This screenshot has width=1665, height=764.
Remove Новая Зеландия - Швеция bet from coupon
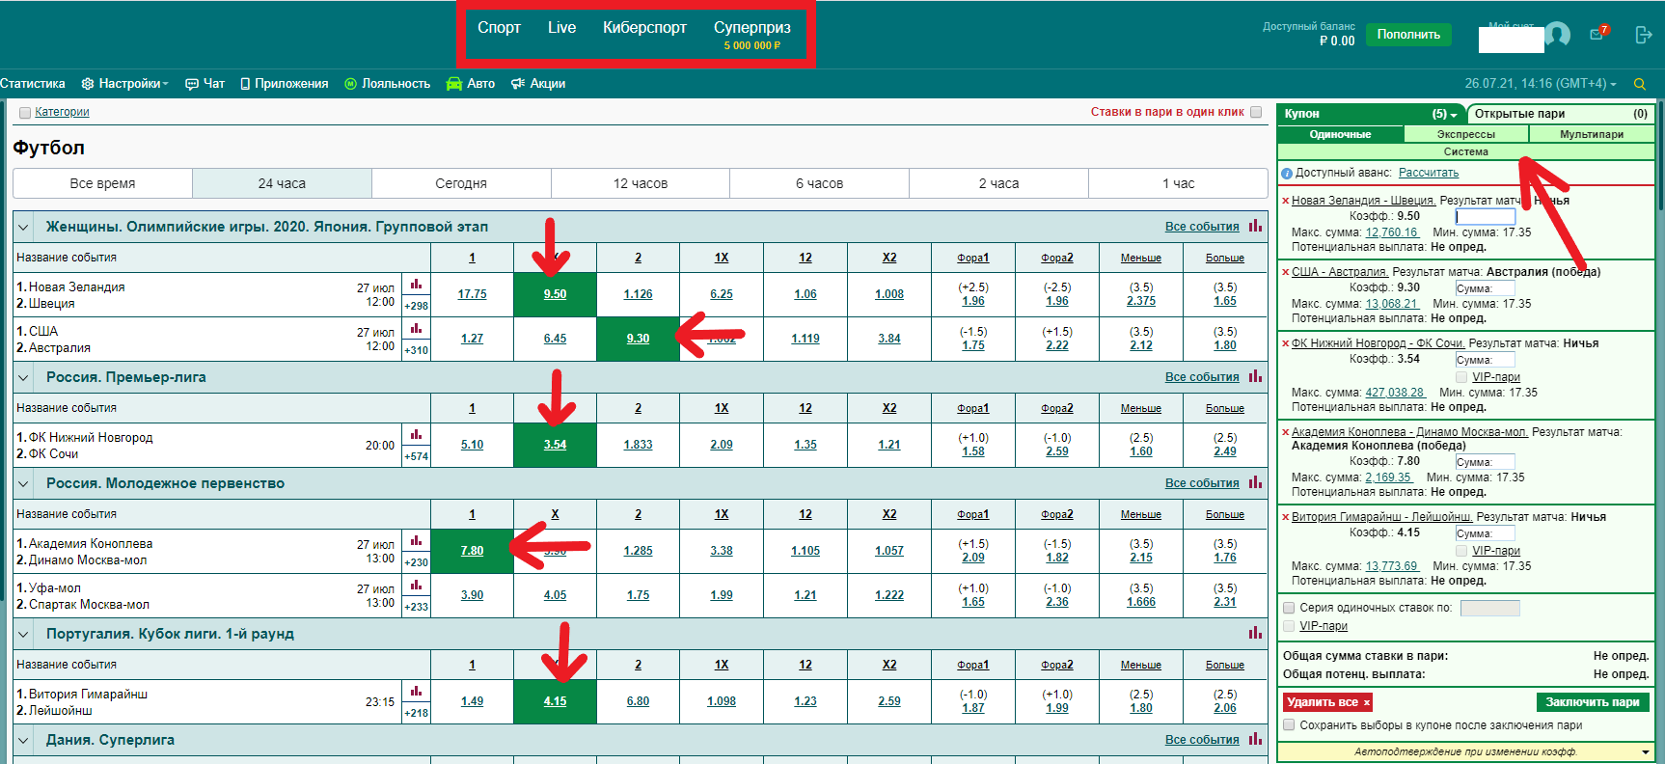point(1285,201)
